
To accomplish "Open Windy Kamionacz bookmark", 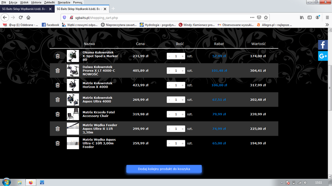I will click(196, 25).
